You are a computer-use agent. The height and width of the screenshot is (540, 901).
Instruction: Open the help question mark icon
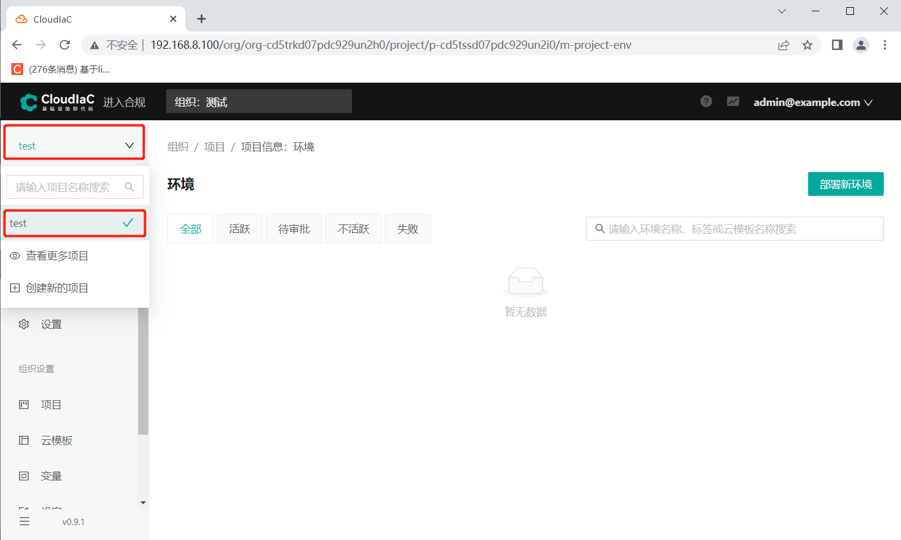[706, 101]
